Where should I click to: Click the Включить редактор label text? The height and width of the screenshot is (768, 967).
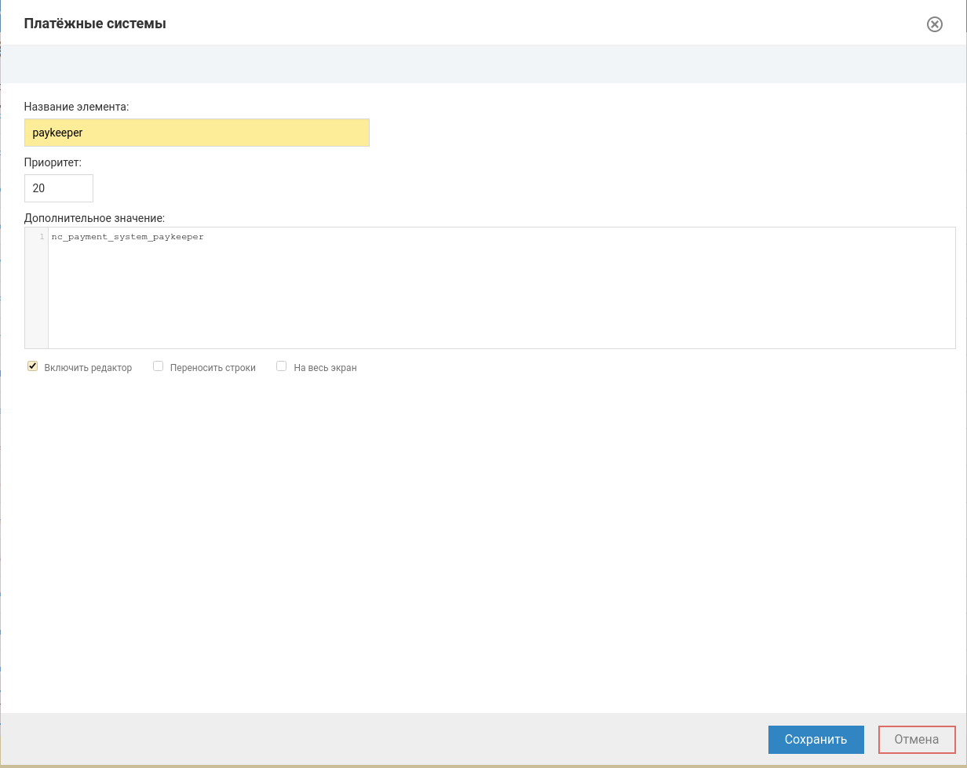click(x=88, y=368)
